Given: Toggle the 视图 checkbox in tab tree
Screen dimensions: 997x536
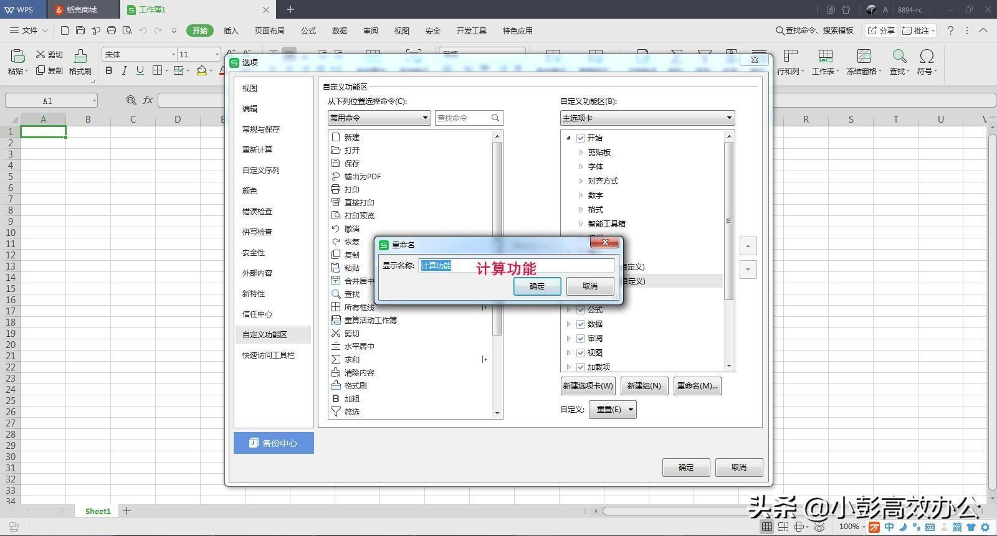Looking at the screenshot, I should pyautogui.click(x=581, y=352).
